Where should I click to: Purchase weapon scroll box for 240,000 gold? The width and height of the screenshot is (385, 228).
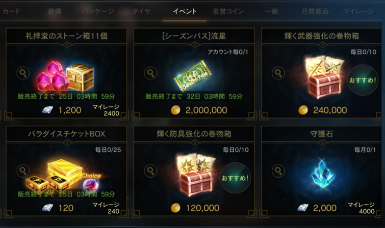323,110
